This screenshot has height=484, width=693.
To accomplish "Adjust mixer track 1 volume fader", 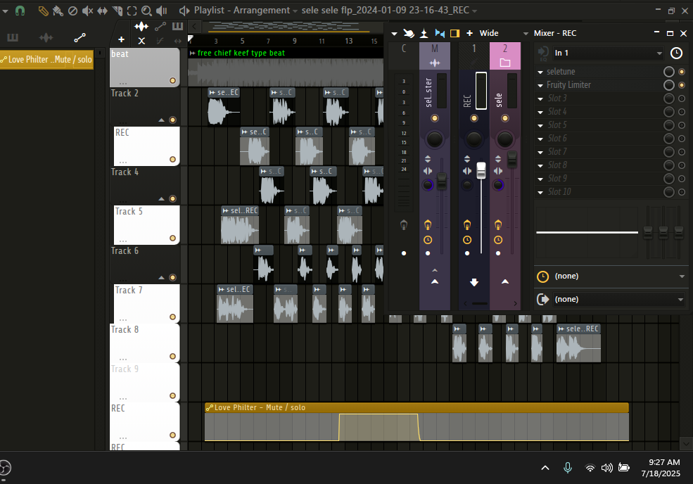I will pos(481,169).
